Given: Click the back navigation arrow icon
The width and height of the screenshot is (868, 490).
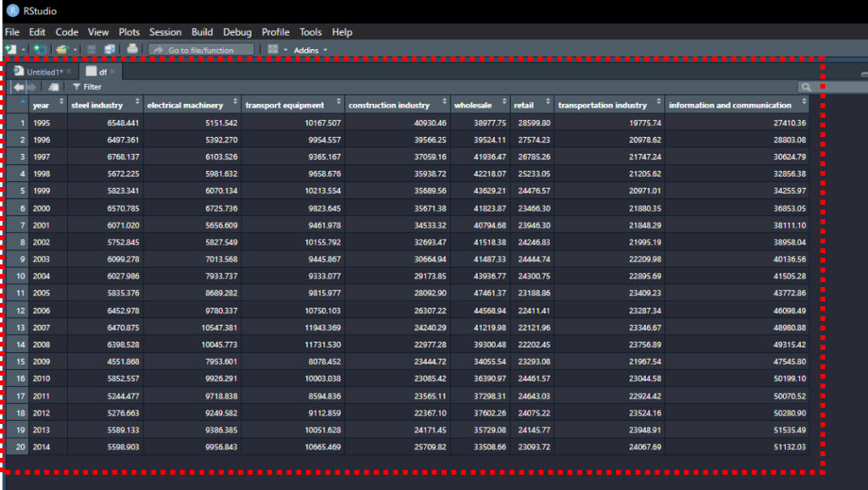Looking at the screenshot, I should pos(18,86).
